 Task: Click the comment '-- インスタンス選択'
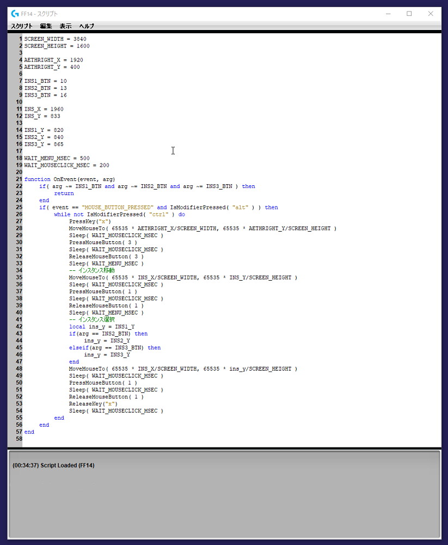coord(91,319)
